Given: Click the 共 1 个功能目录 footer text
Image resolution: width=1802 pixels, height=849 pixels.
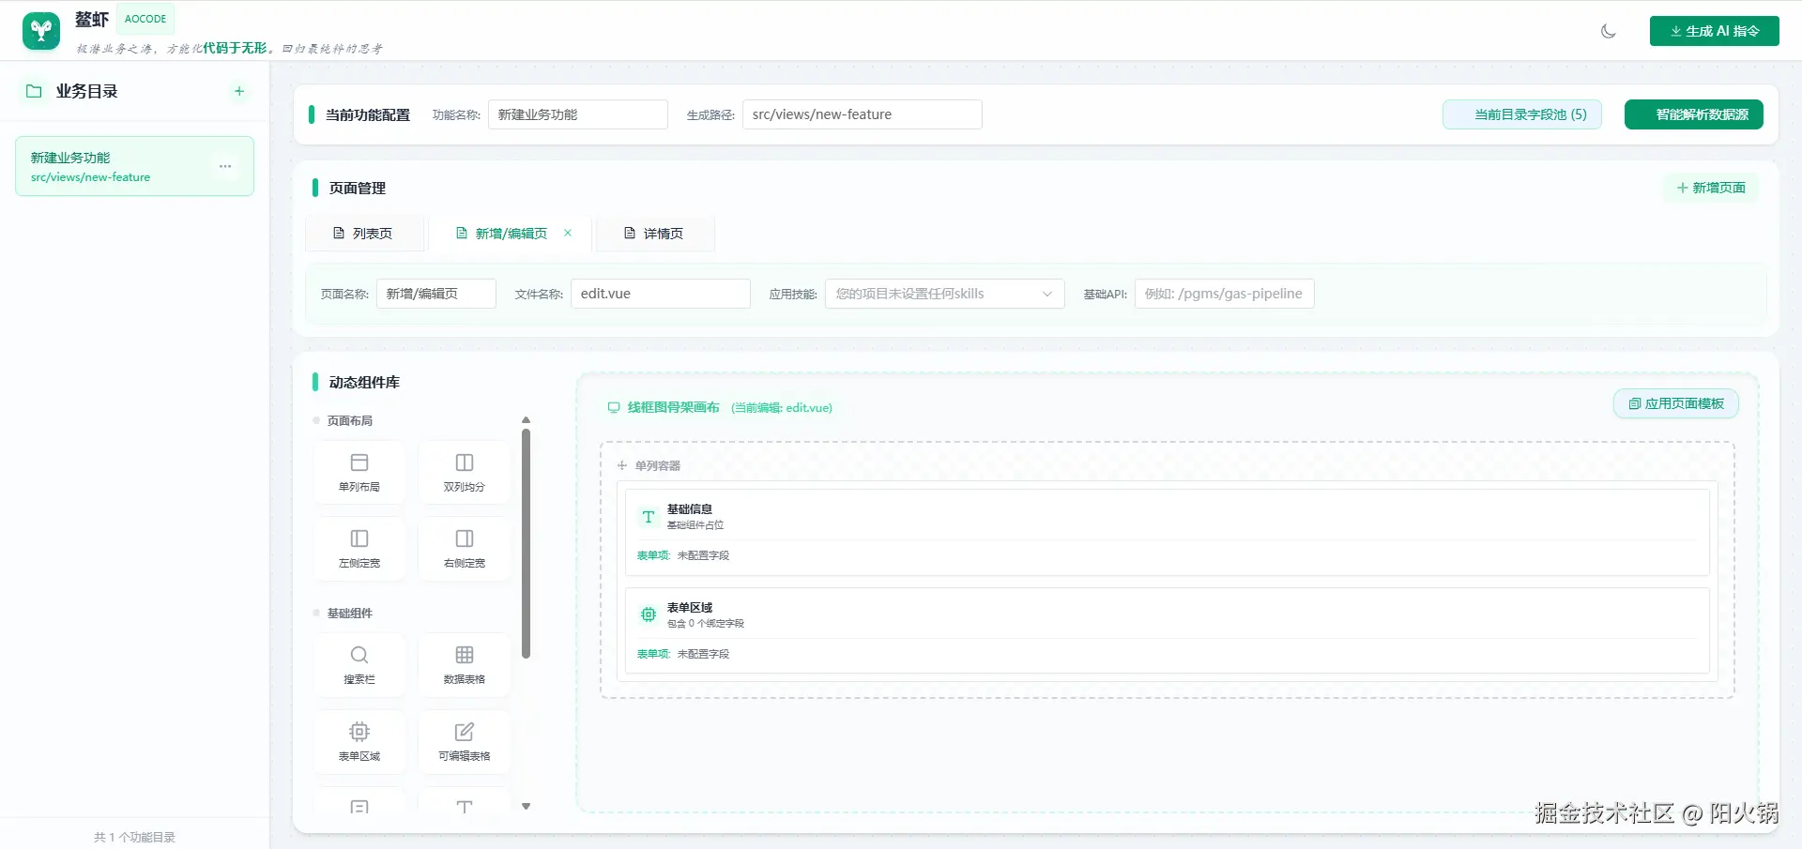Looking at the screenshot, I should point(134,837).
